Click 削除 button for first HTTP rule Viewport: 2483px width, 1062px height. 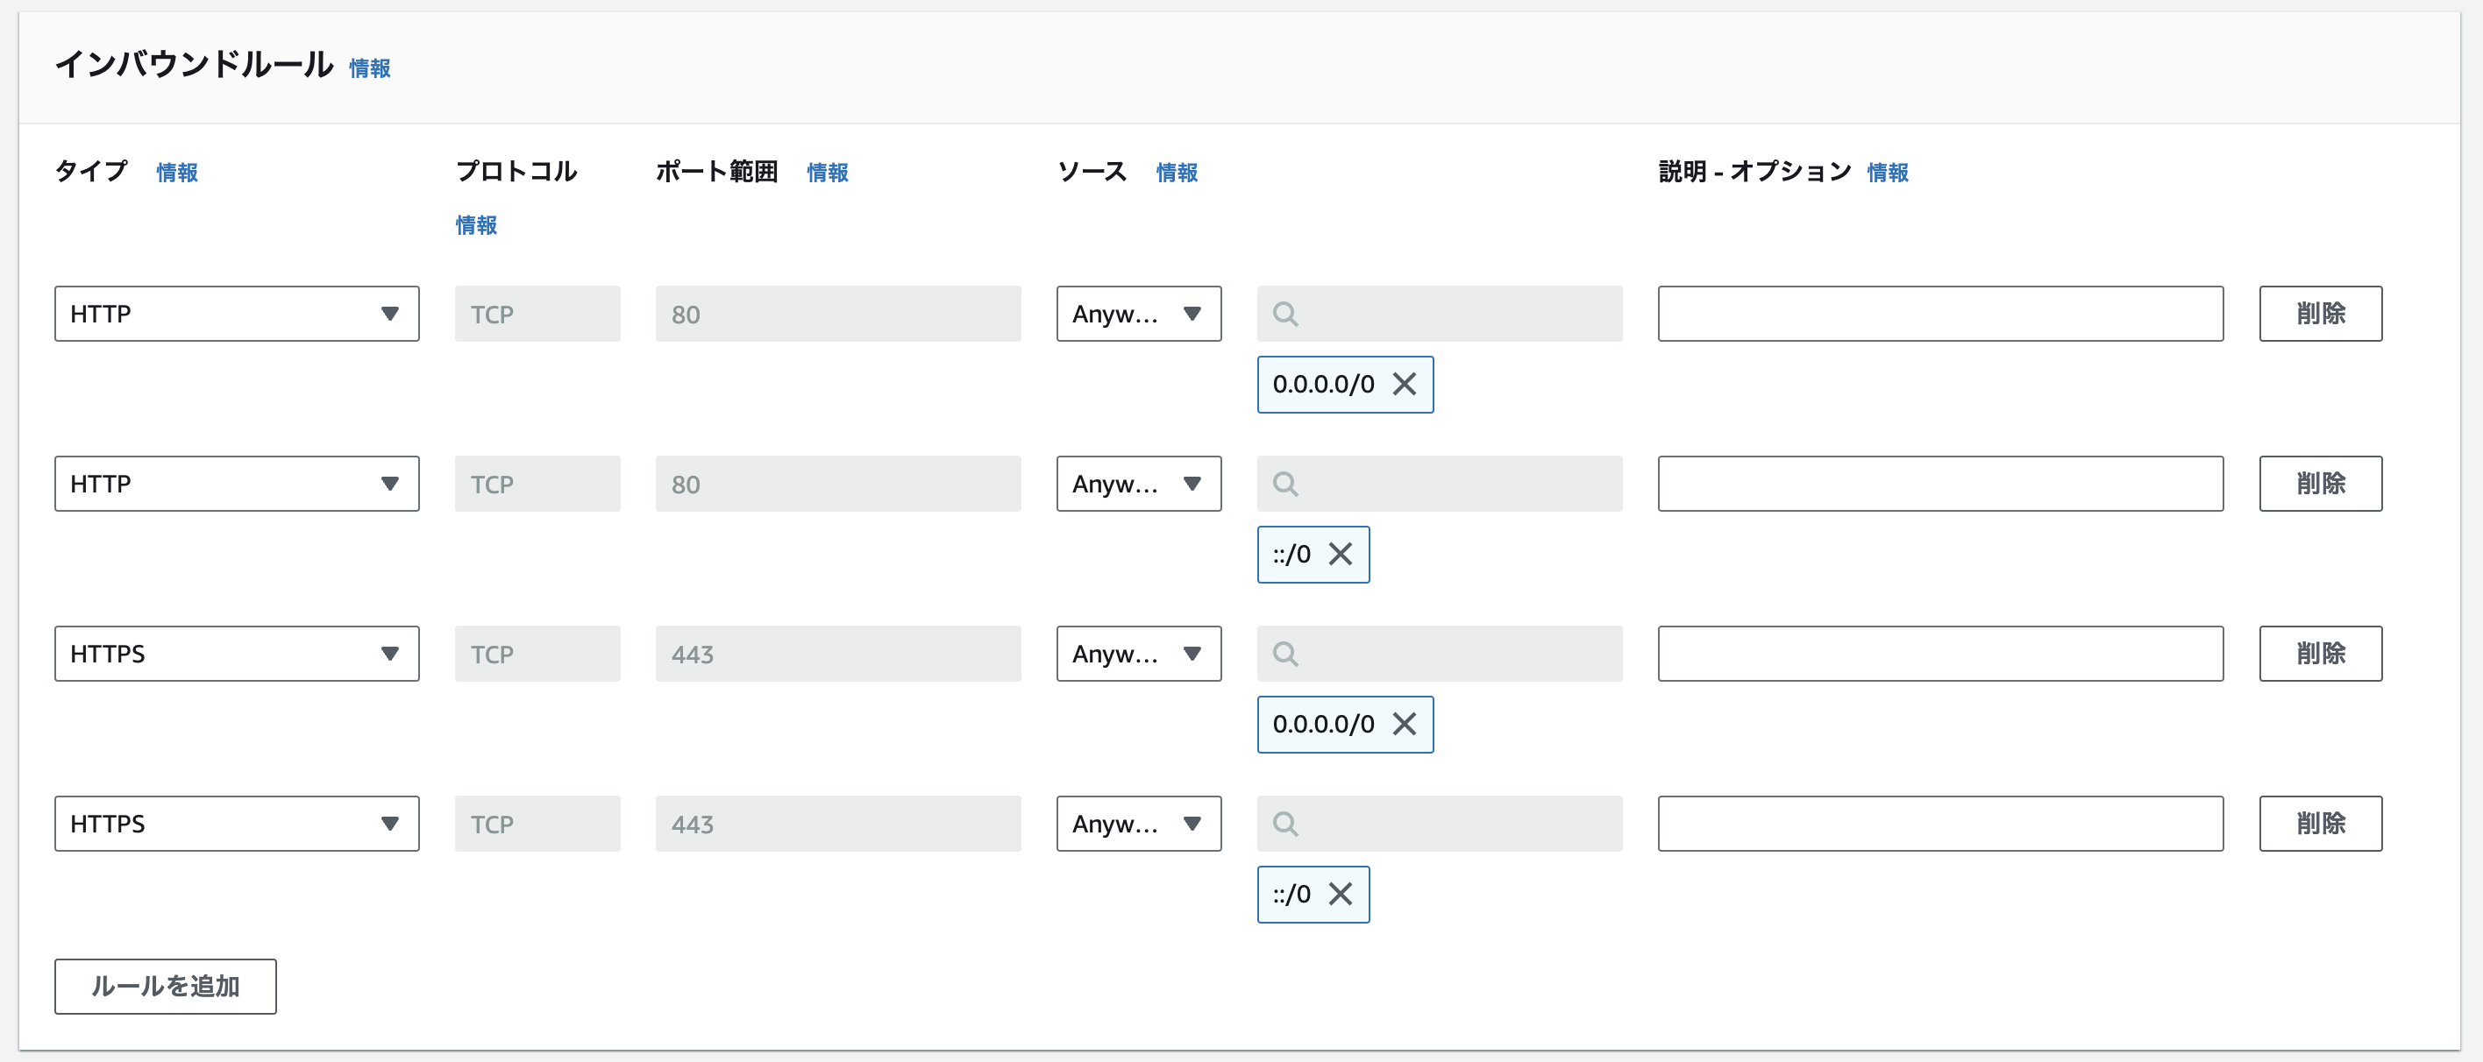[x=2320, y=313]
